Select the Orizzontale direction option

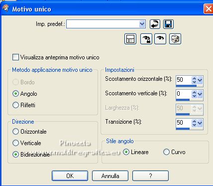(15, 132)
